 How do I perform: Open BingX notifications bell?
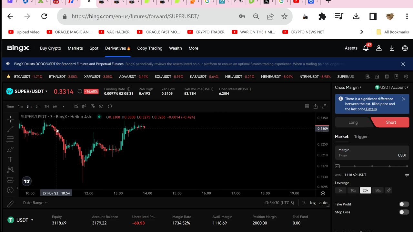pyautogui.click(x=366, y=48)
